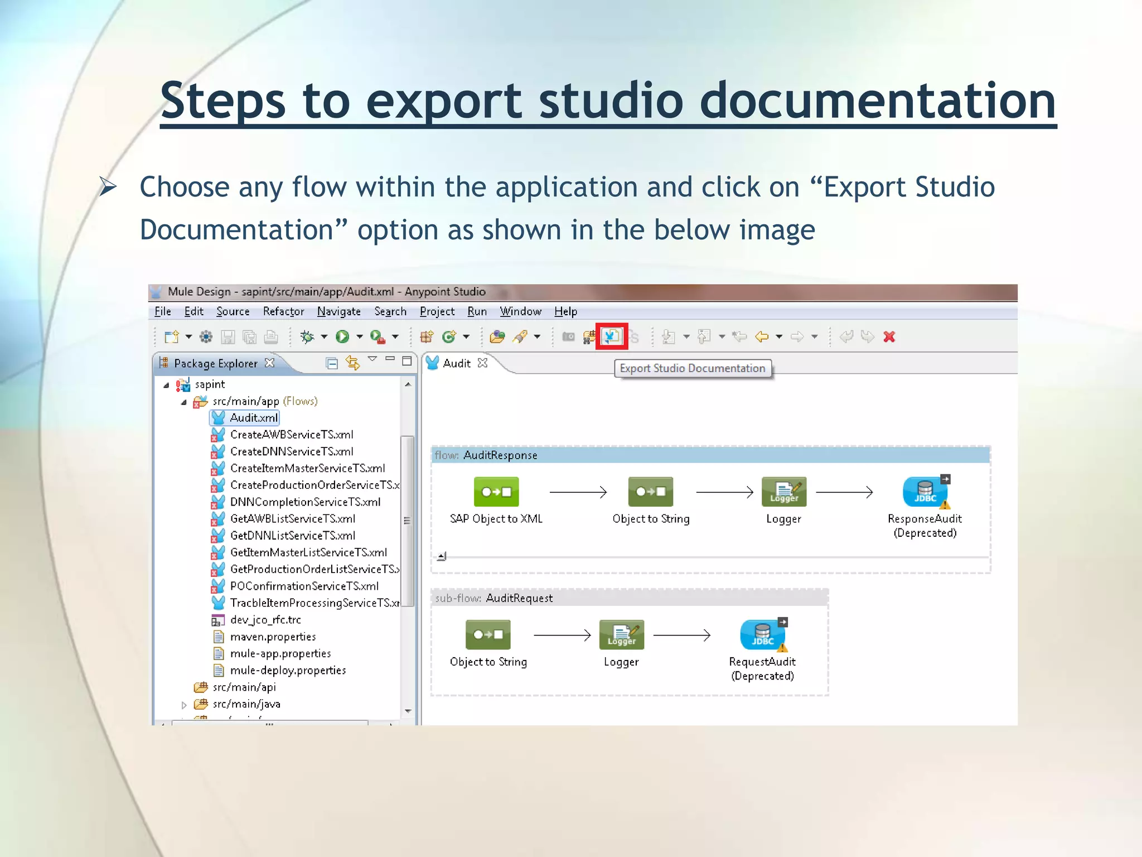The width and height of the screenshot is (1142, 857).
Task: Select ResponseAudit JDBC component
Action: pyautogui.click(x=926, y=492)
